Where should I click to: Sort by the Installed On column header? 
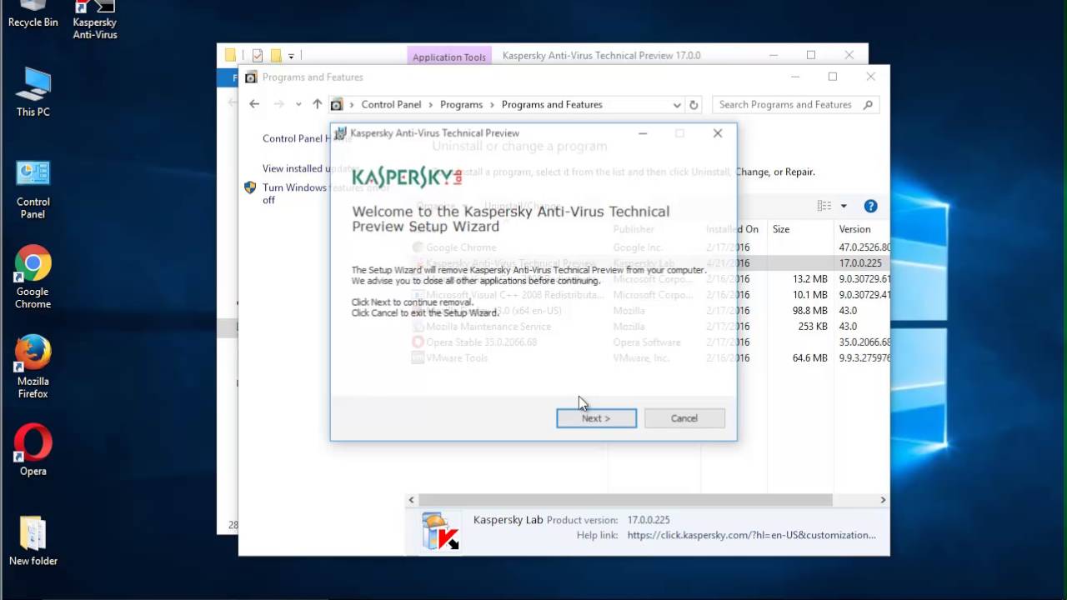[x=733, y=229]
